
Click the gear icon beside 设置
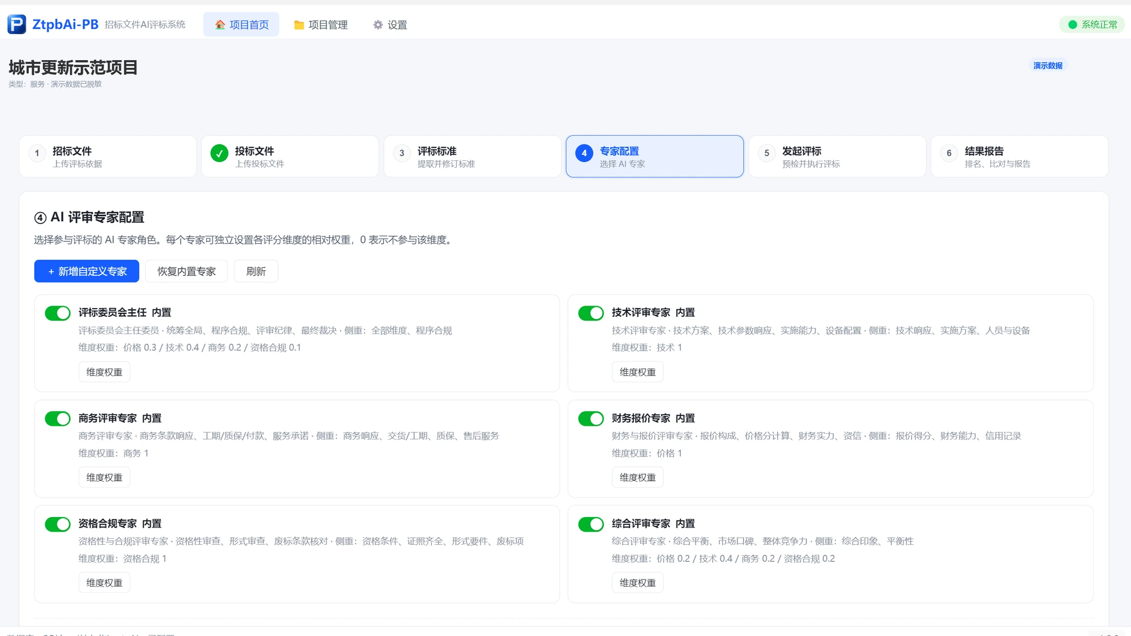coord(378,25)
